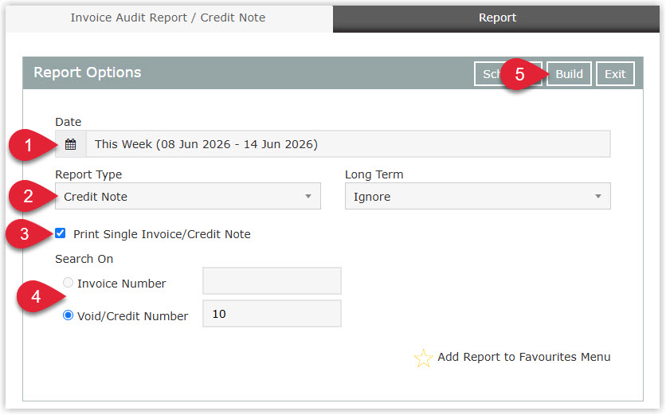The image size is (666, 415).
Task: Click the favourites star icon
Action: (x=423, y=358)
